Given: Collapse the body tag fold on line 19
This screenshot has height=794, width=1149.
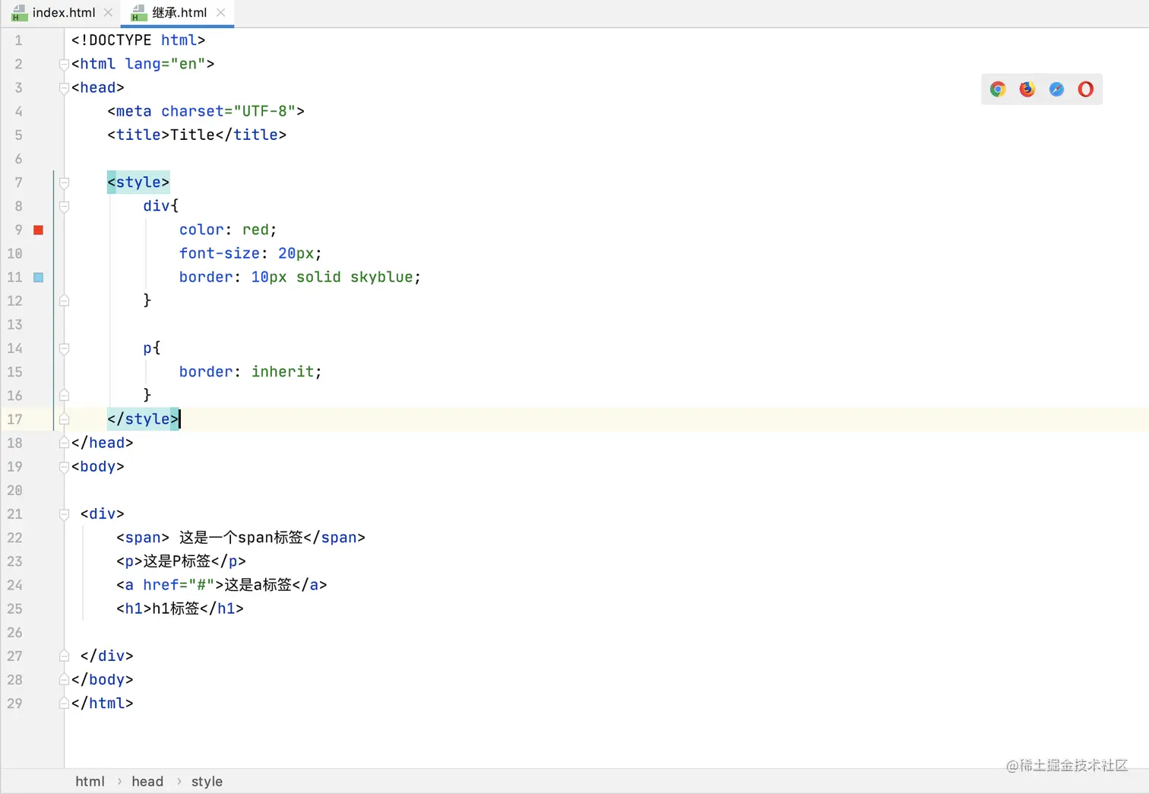Looking at the screenshot, I should [64, 467].
